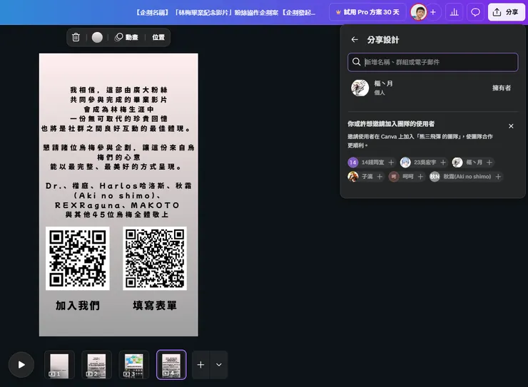Select page 2 thumbnail

click(x=96, y=365)
